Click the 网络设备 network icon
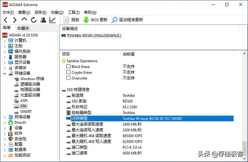 coord(10,117)
